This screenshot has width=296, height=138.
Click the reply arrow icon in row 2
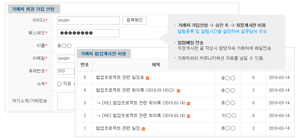pos(98,115)
